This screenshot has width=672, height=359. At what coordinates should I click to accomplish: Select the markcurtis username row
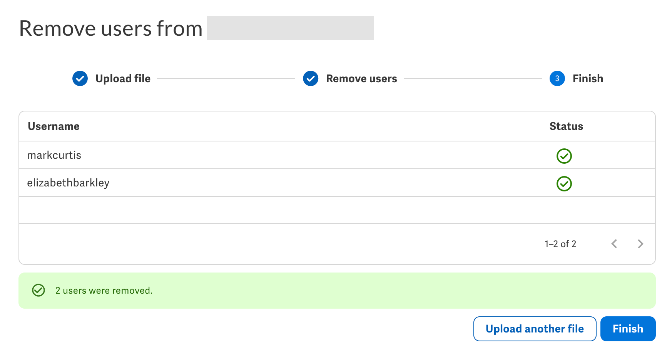(337, 155)
